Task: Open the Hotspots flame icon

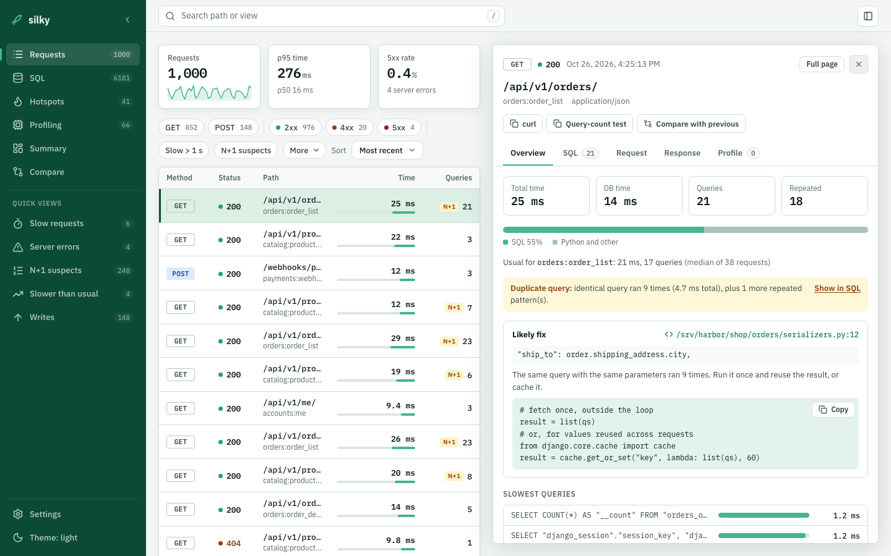Action: pyautogui.click(x=18, y=101)
